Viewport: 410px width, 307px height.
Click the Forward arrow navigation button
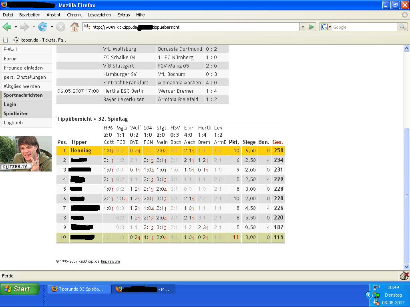point(25,27)
